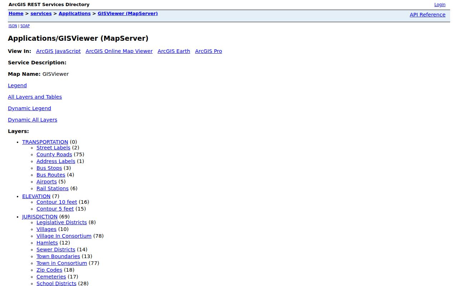The width and height of the screenshot is (458, 286).
Task: View map in ArcGIS JavaScript
Action: pos(58,51)
